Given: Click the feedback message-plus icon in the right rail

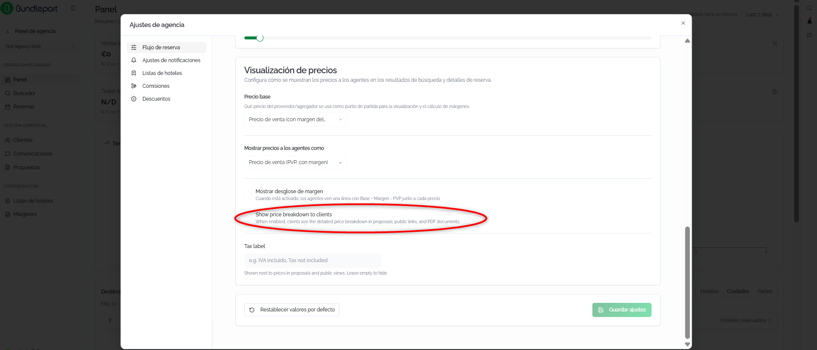Looking at the screenshot, I should pos(809,35).
